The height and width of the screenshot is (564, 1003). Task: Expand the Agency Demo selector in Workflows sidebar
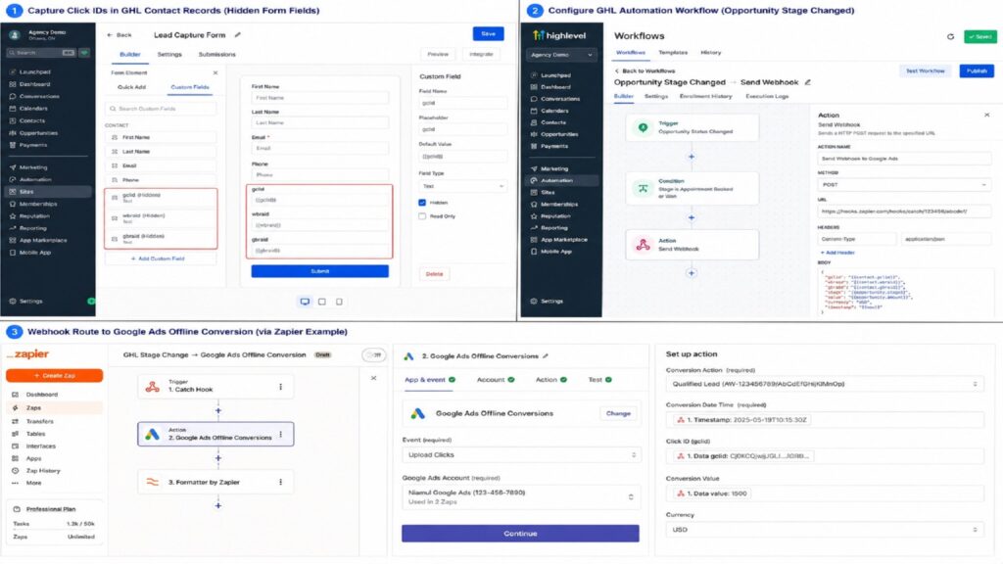tap(561, 55)
